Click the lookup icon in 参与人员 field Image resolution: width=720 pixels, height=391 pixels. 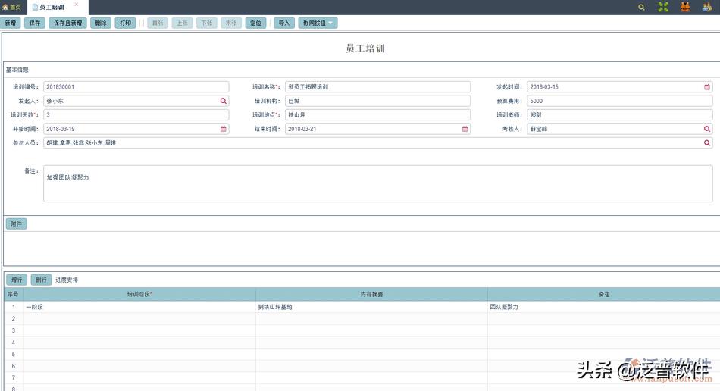pyautogui.click(x=707, y=142)
